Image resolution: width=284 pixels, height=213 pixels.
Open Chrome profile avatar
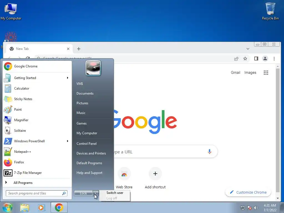click(265, 59)
